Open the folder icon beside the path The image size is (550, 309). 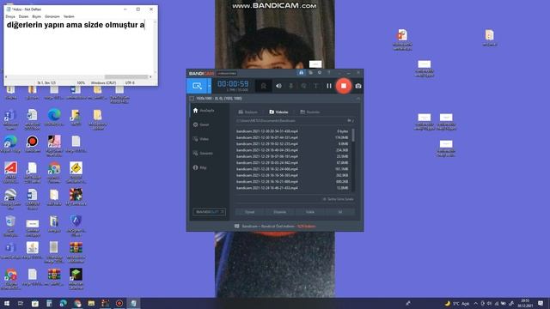[350, 120]
